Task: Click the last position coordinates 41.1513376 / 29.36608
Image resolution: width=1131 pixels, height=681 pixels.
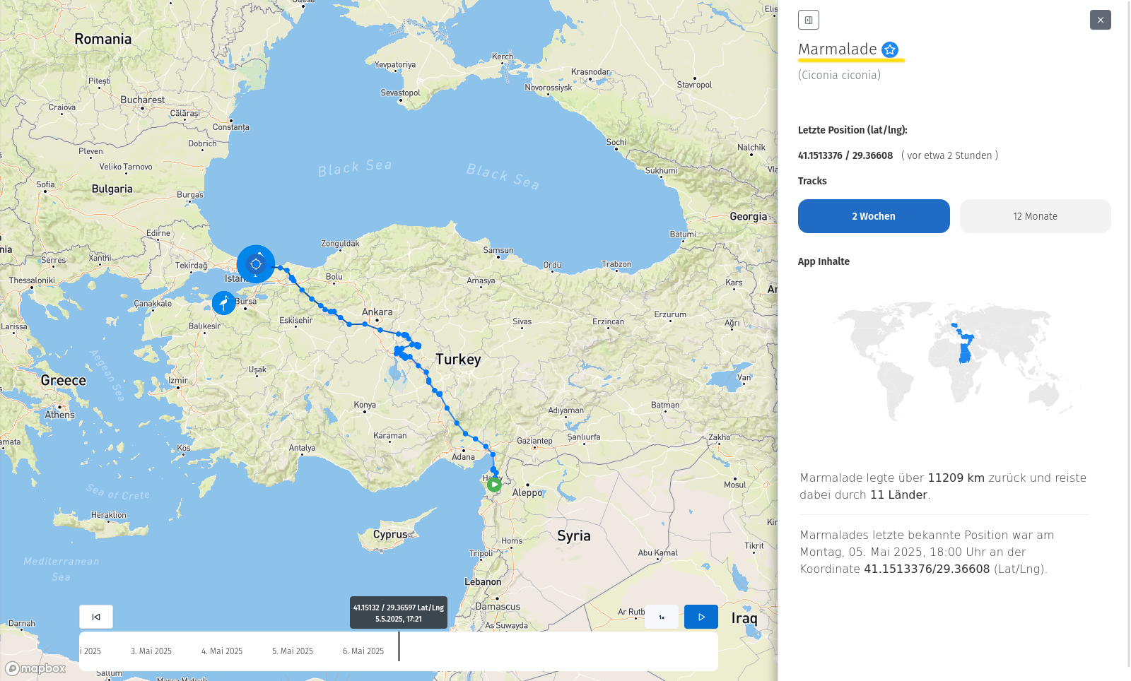Action: (x=845, y=155)
